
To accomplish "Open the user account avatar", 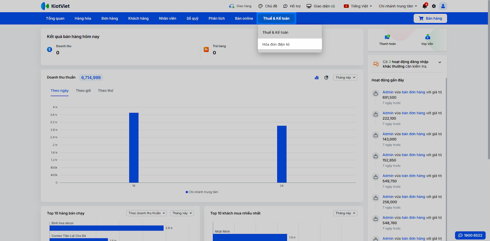I will click(x=443, y=6).
